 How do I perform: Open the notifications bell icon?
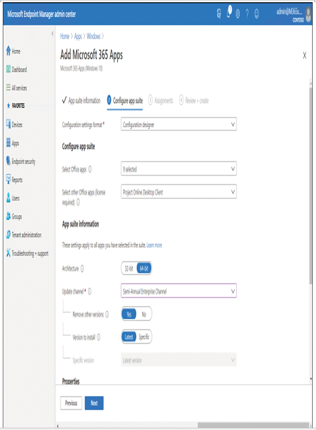pyautogui.click(x=229, y=13)
